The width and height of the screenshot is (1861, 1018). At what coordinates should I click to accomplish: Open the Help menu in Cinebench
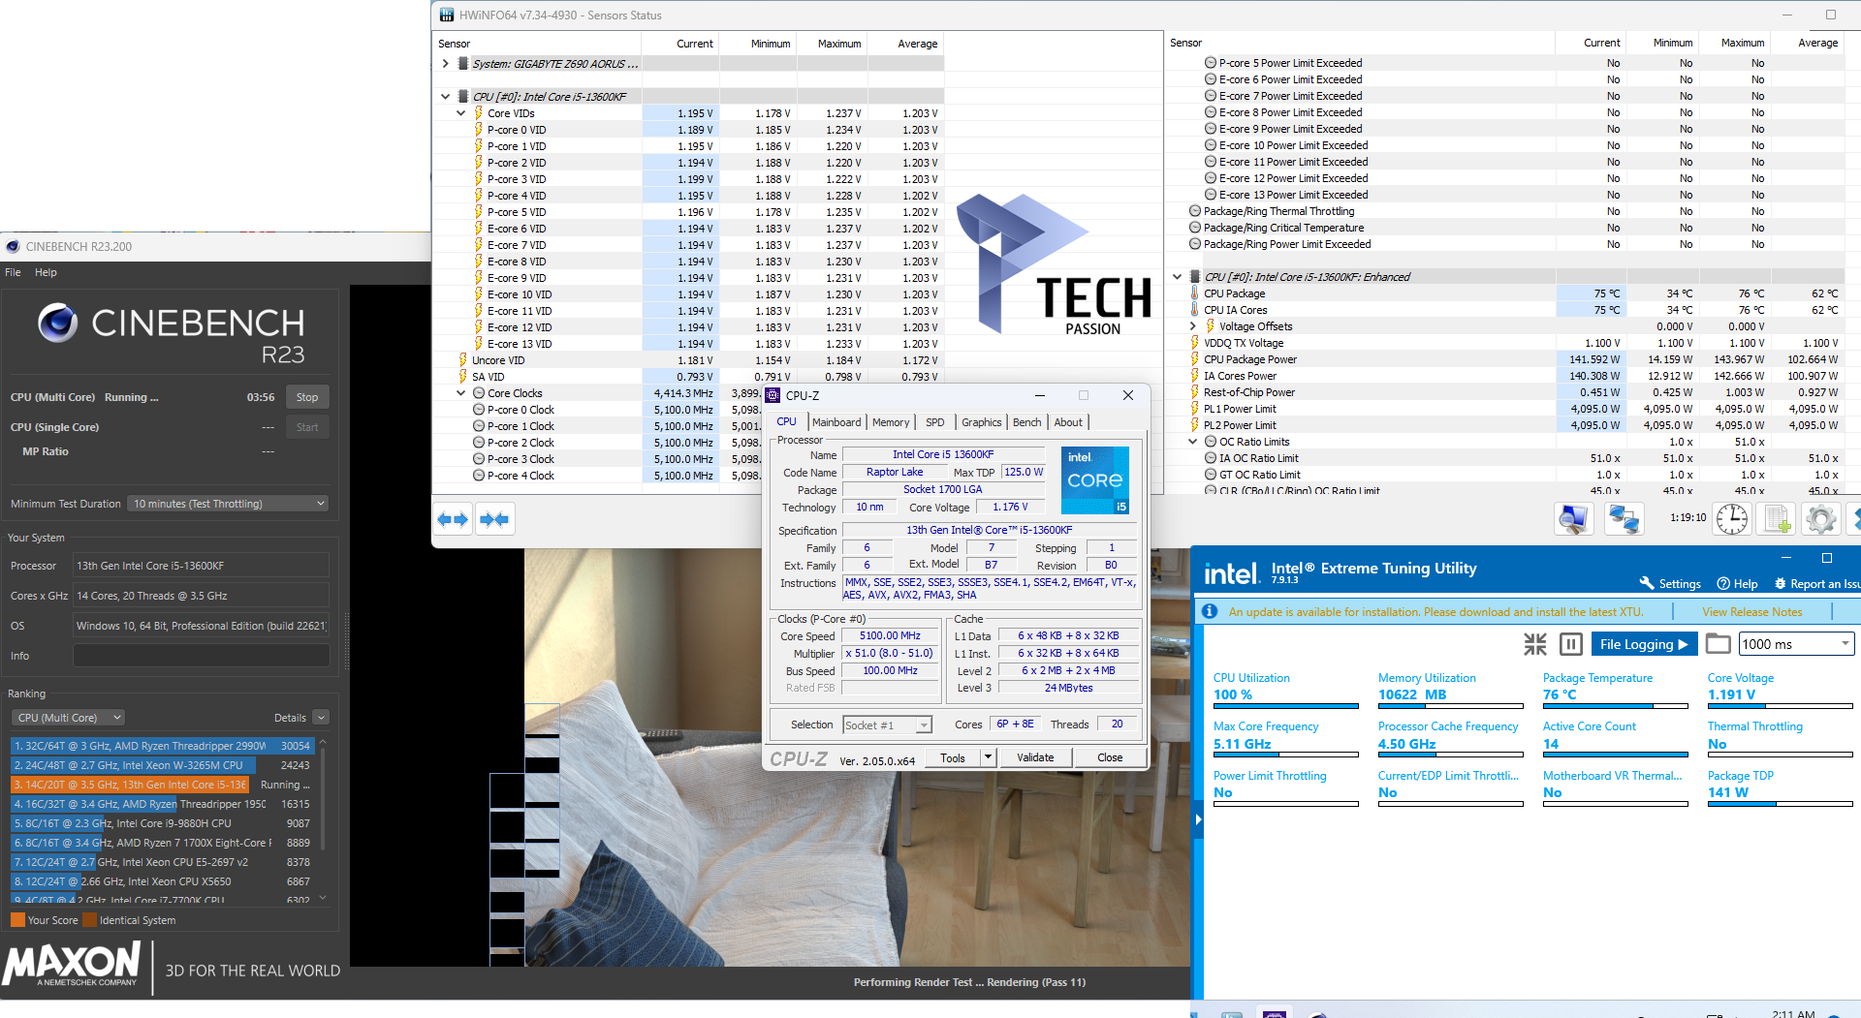[46, 272]
